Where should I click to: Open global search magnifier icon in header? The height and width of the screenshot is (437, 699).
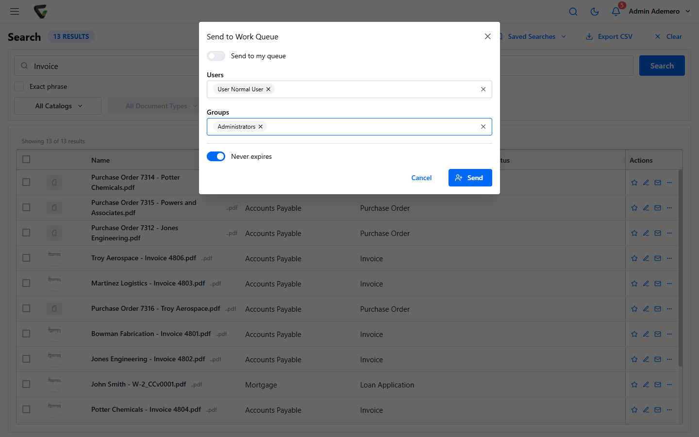(573, 12)
